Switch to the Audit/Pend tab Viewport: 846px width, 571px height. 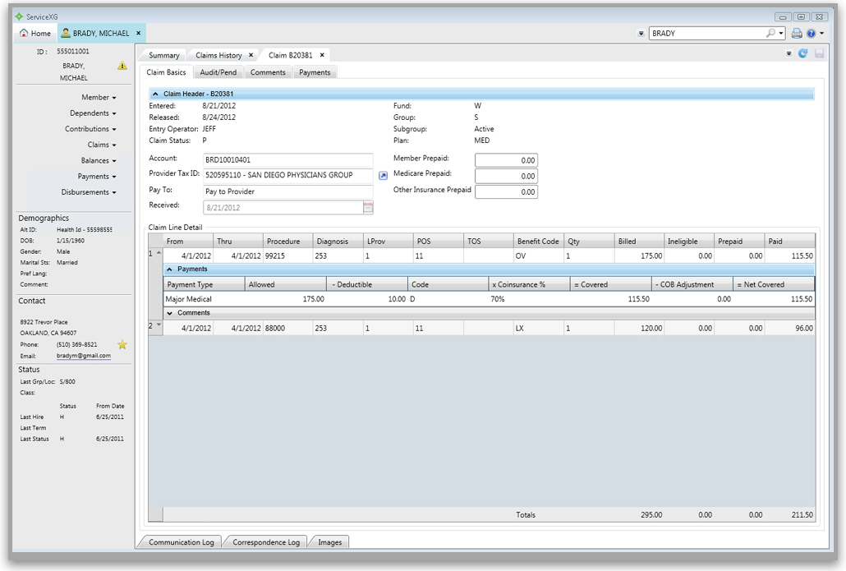218,72
